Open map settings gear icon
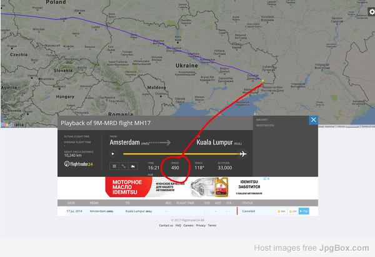The height and width of the screenshot is (257, 375). point(372,11)
